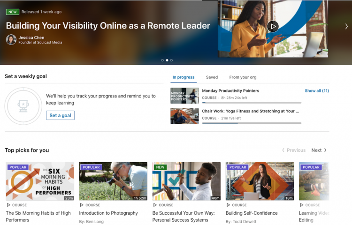
Task: Open Monday Productivity Pointers thumbnail
Action: click(184, 96)
